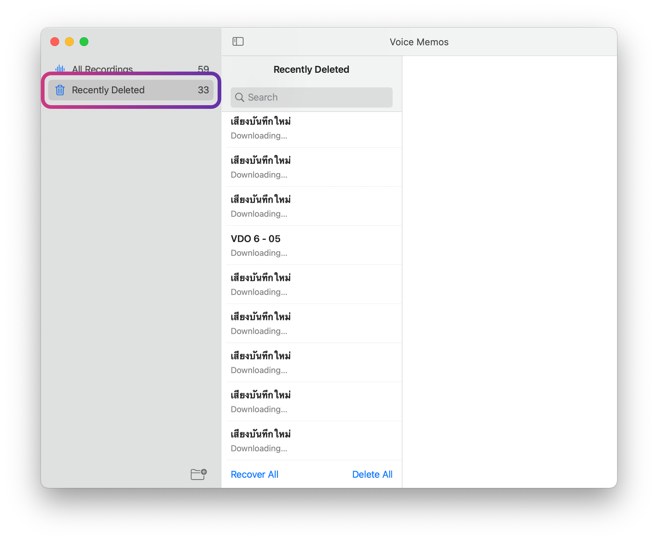Select the last visible recording above Recover All
Viewport: 658px width, 542px height.
point(314,440)
